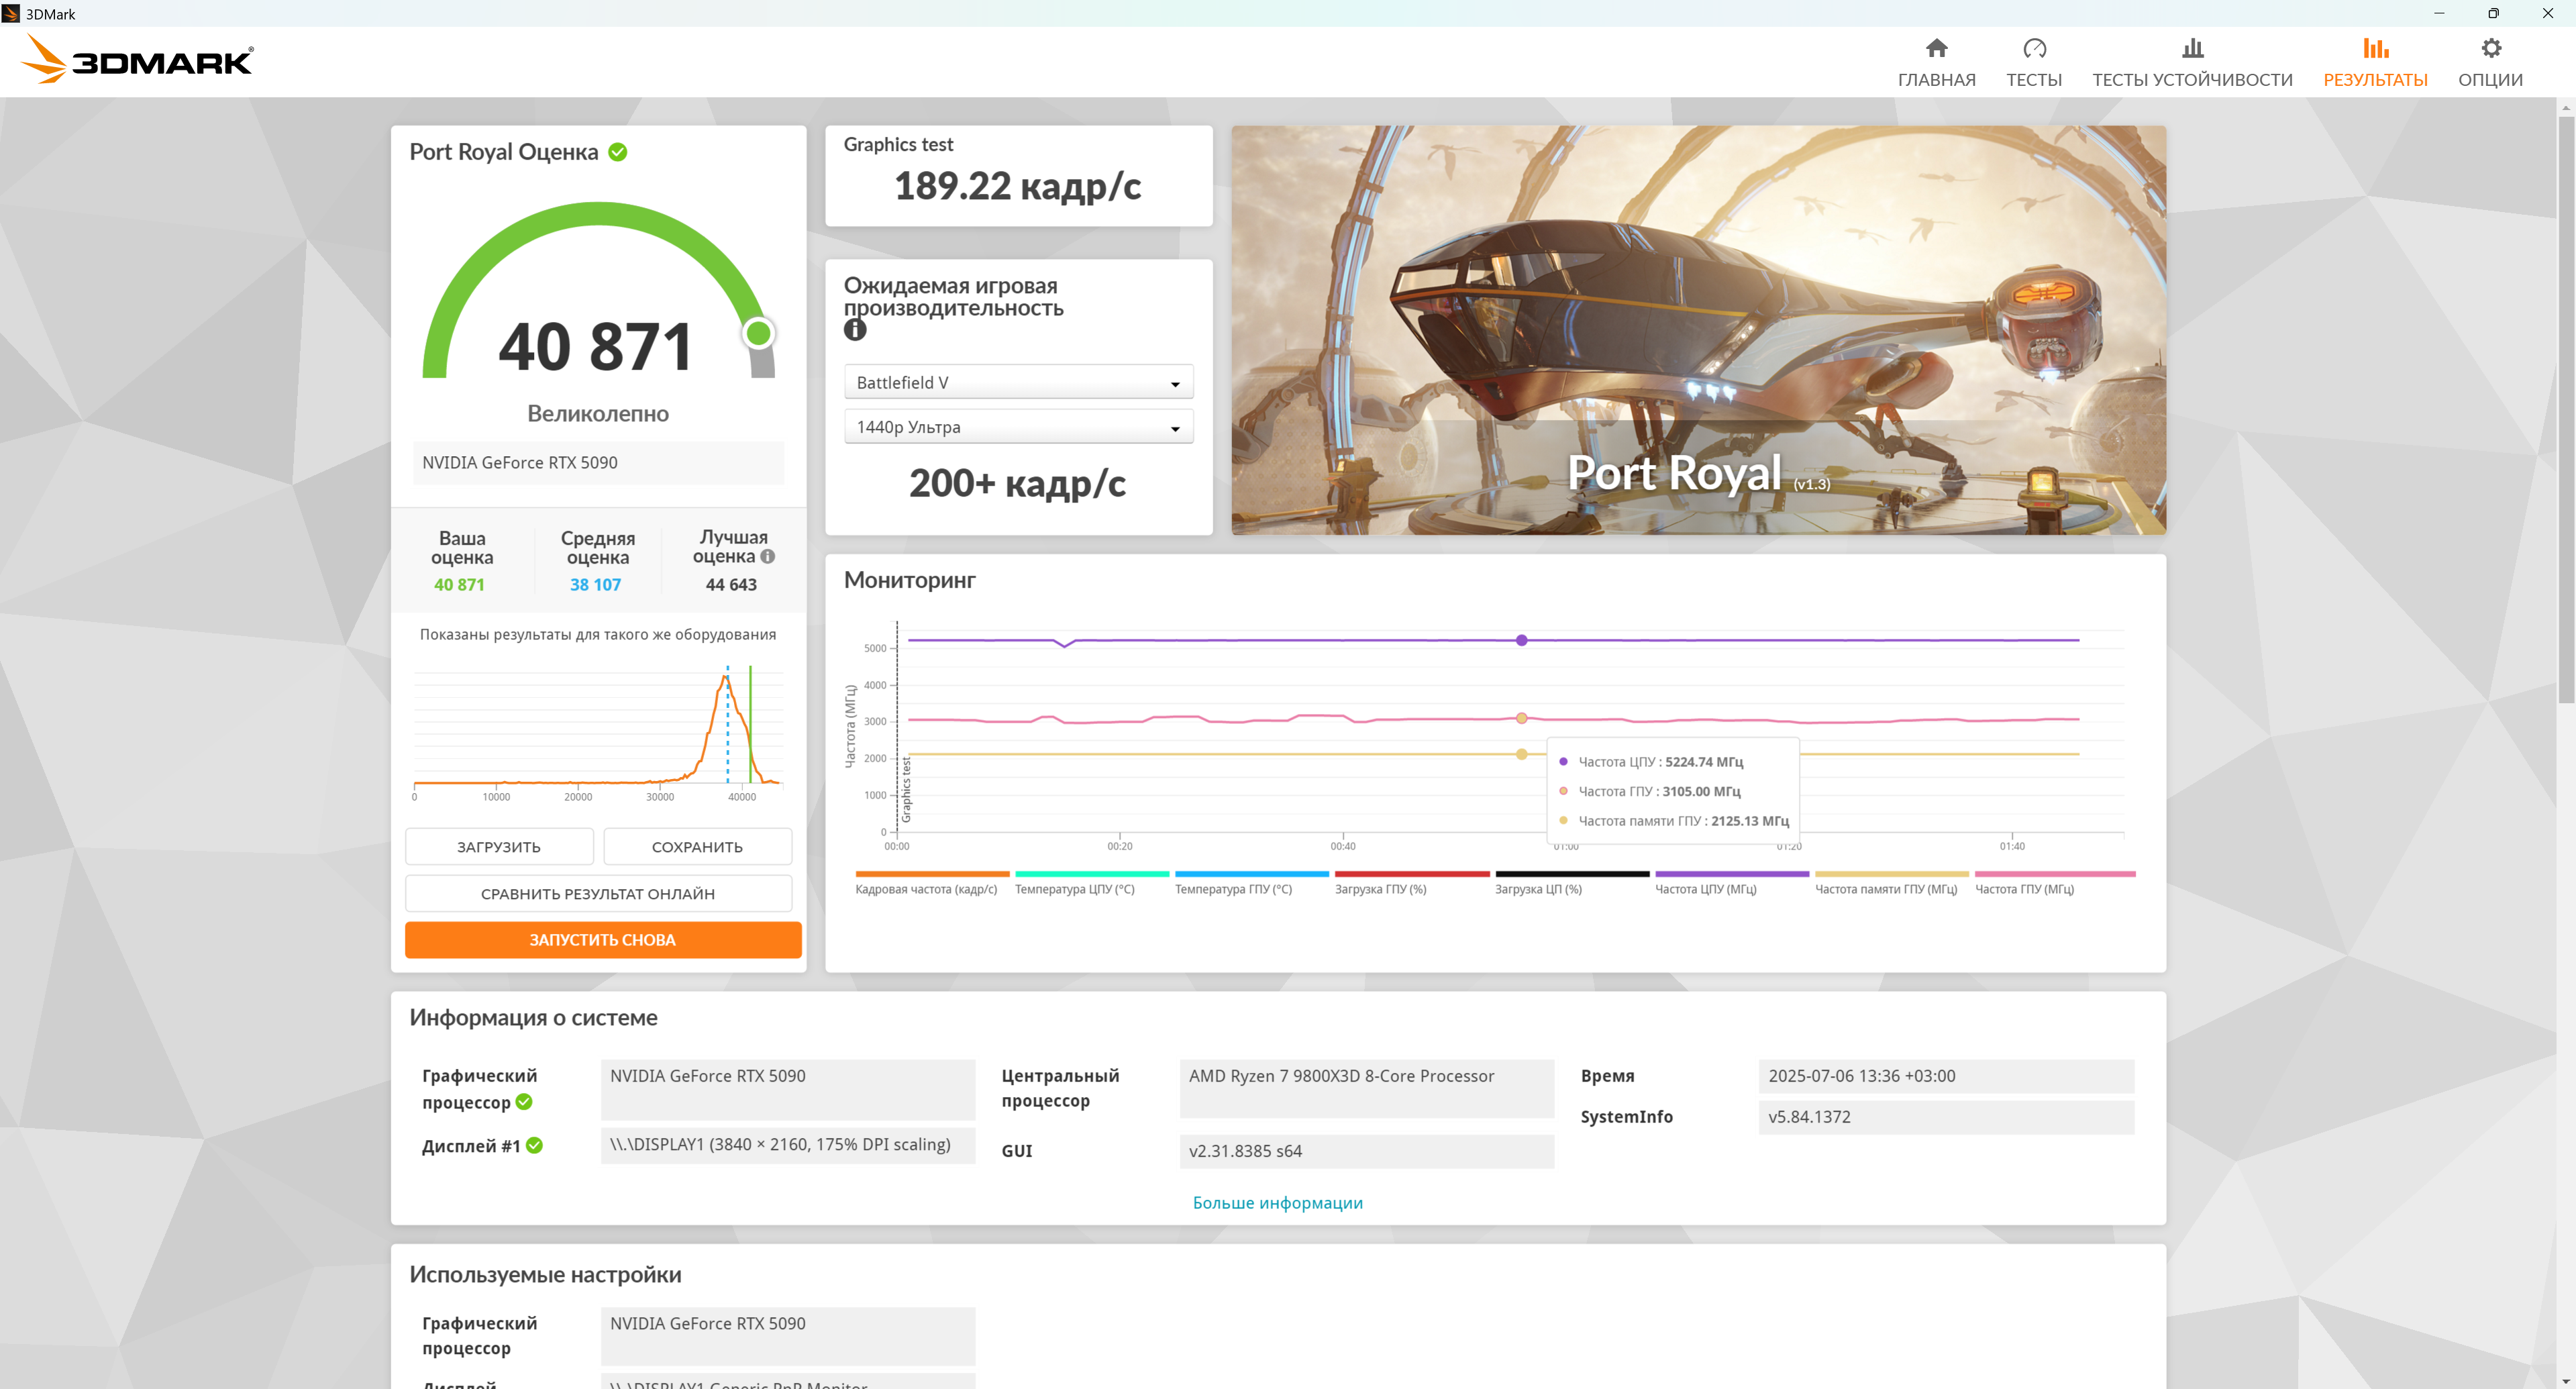Click the green checkmark beside Port Royal Оценка
This screenshot has height=1389, width=2576.
[x=618, y=152]
